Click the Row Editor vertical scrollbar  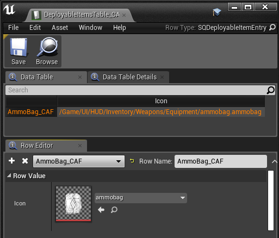271,201
